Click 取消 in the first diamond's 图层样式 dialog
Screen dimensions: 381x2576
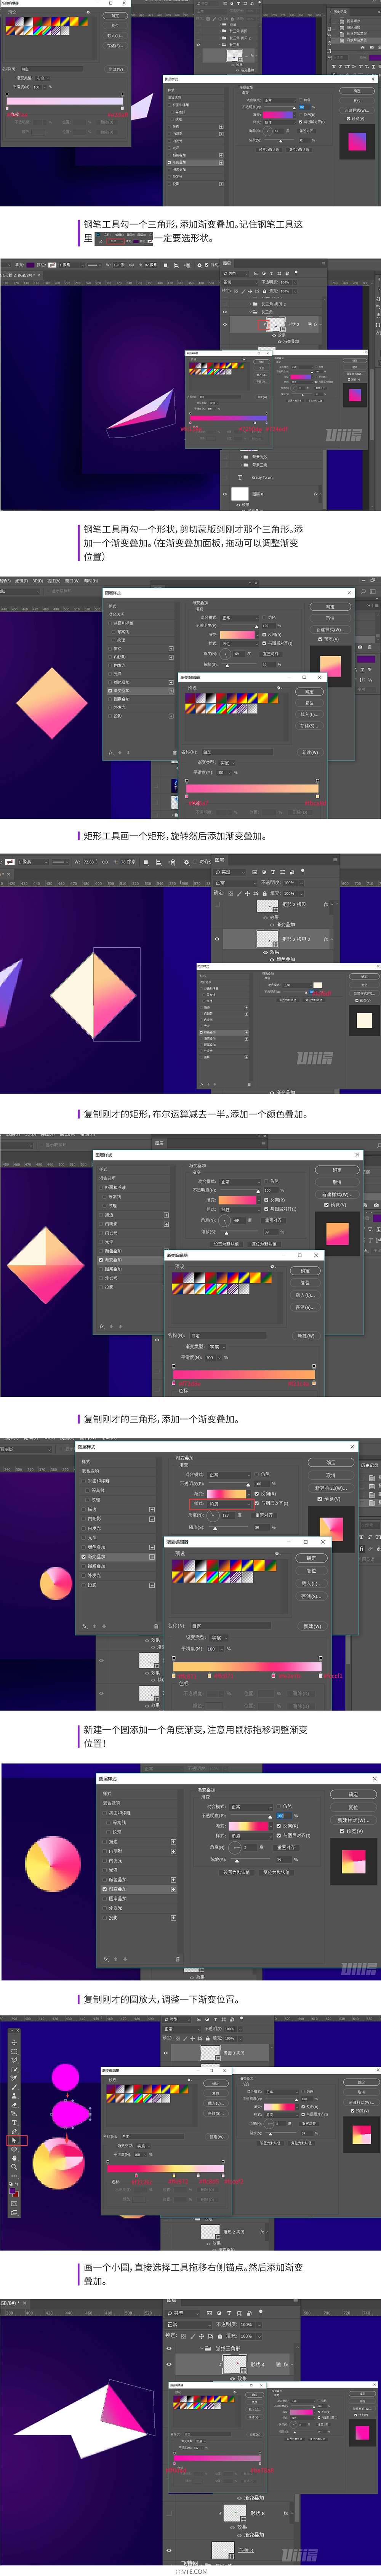(x=330, y=618)
